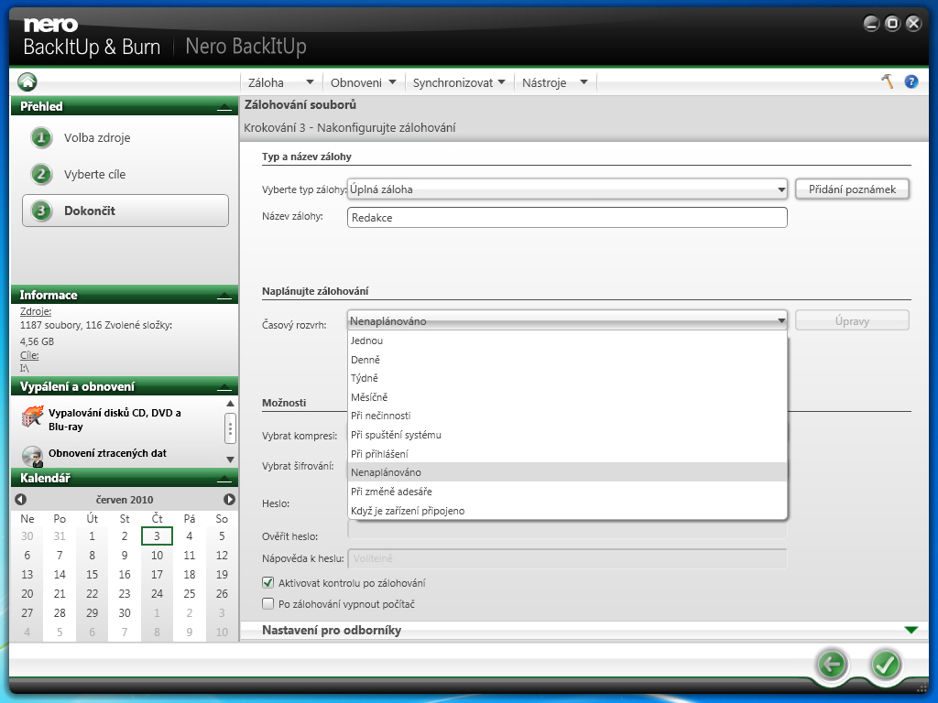Image resolution: width=938 pixels, height=703 pixels.
Task: Click the disc burning icon for CD, DVD
Action: coord(32,418)
